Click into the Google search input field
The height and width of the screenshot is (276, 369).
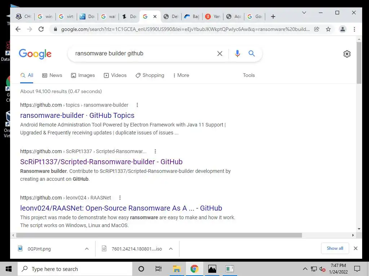point(143,54)
